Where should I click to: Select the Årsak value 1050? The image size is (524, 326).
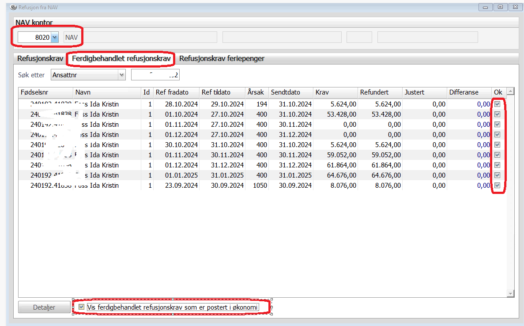point(260,185)
